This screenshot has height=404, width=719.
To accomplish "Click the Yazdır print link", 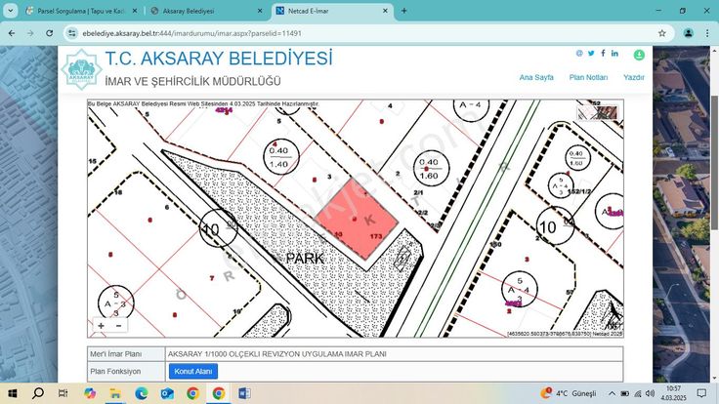I will [633, 77].
